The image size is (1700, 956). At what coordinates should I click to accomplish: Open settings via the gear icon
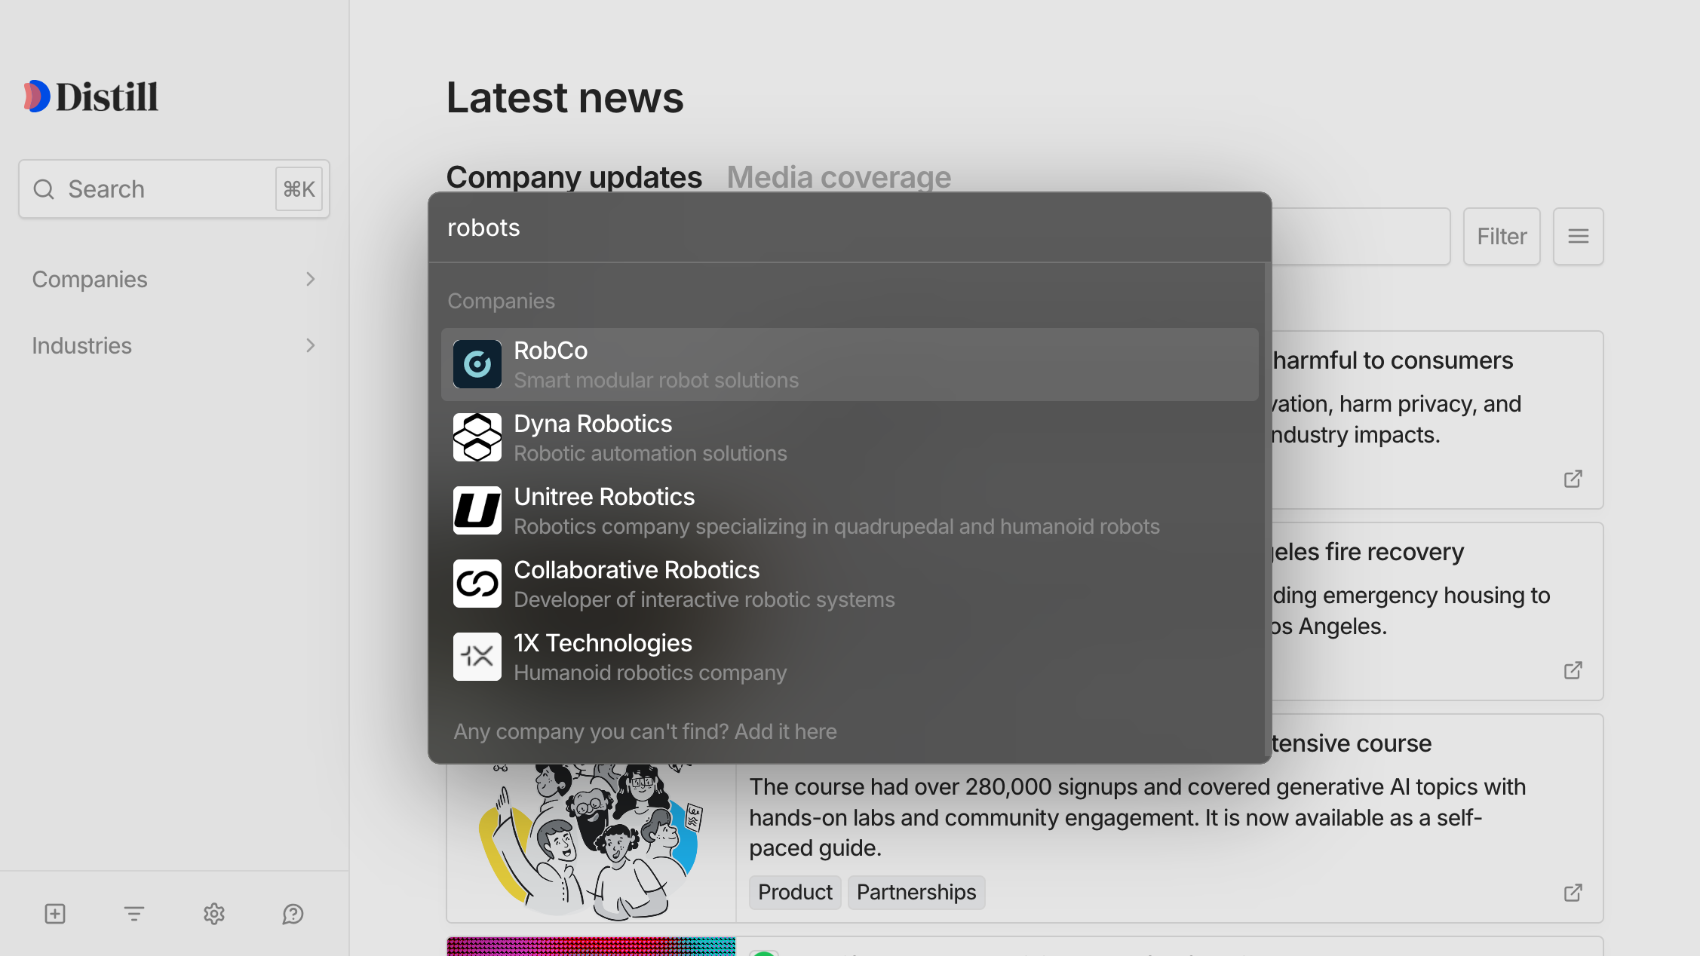click(x=213, y=914)
